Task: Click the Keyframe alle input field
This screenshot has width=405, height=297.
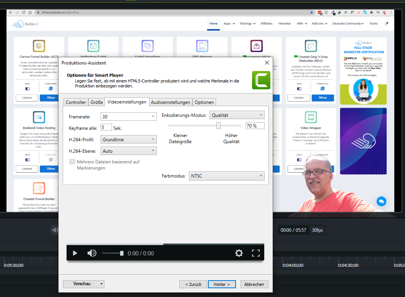Action: click(106, 128)
